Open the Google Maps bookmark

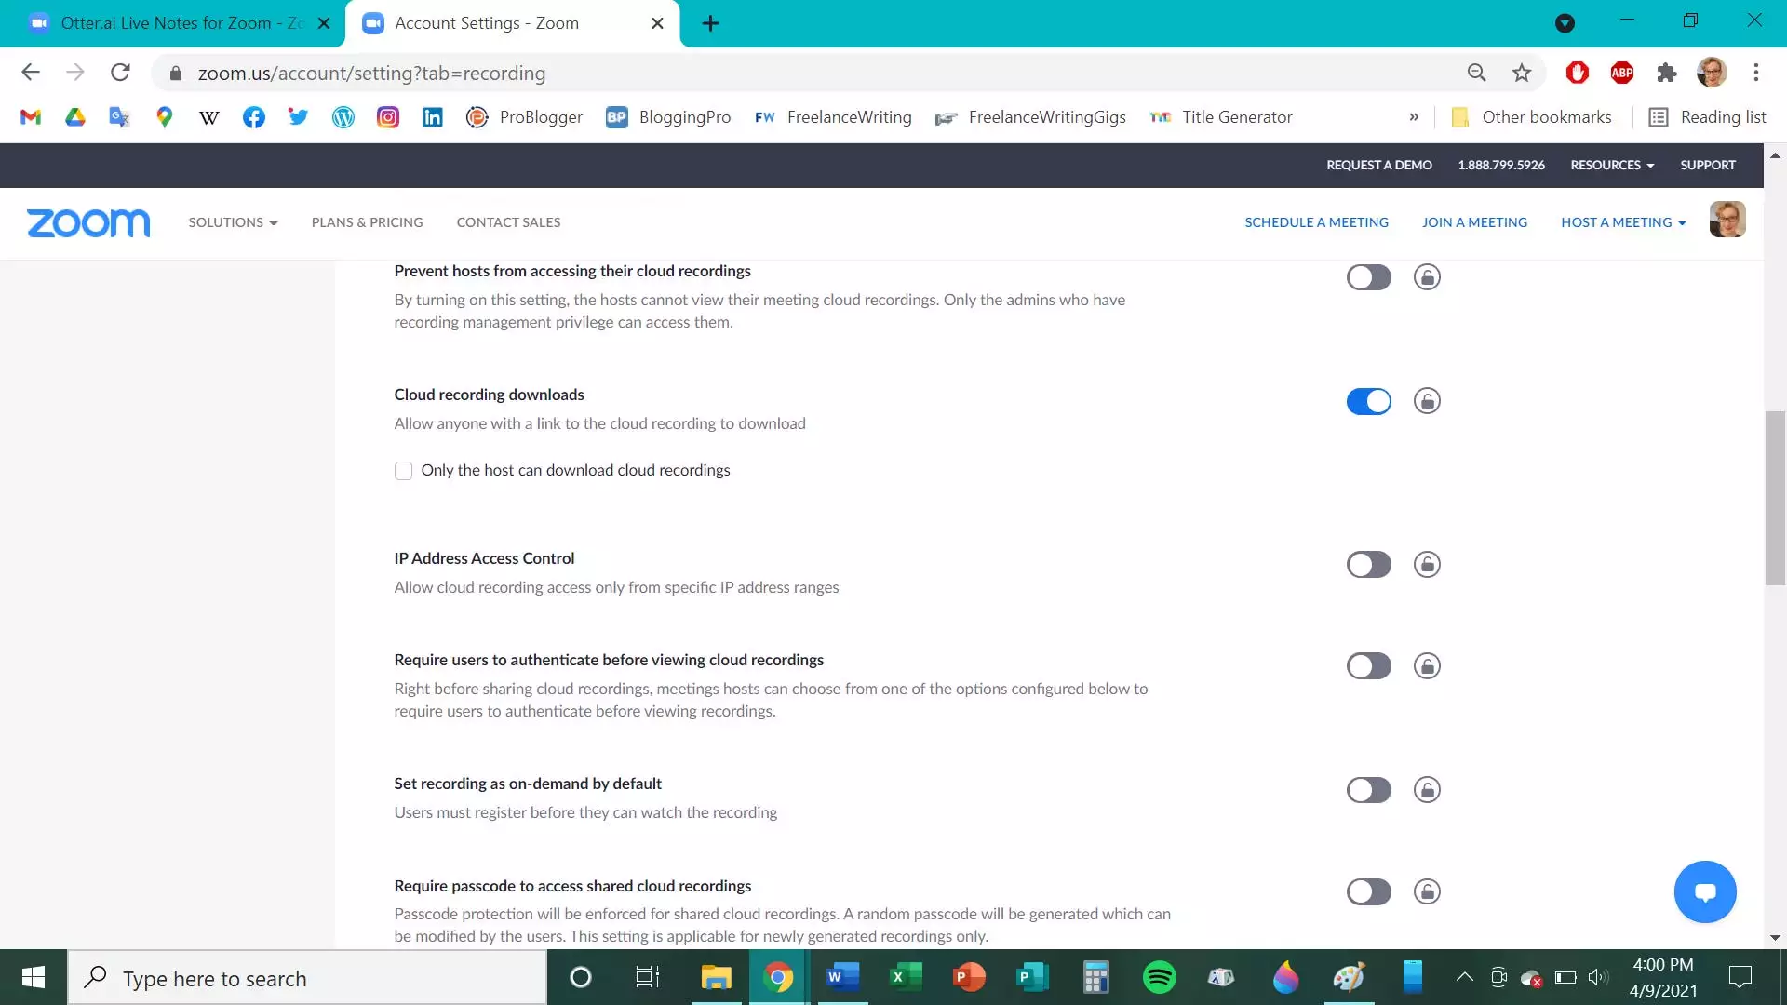coord(165,117)
